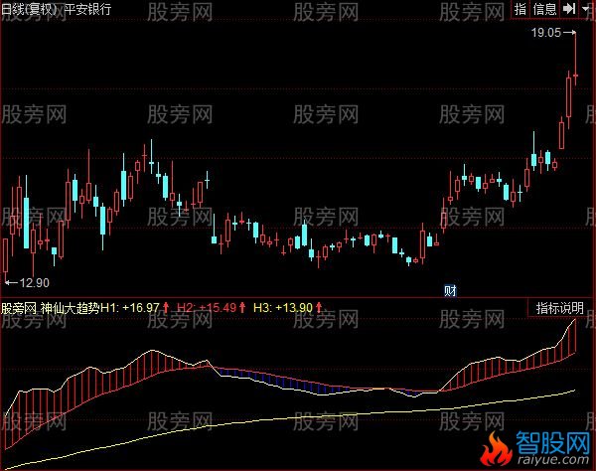596x471 pixels.
Task: Click the H1: +16.97 indicator value
Action: tap(130, 307)
